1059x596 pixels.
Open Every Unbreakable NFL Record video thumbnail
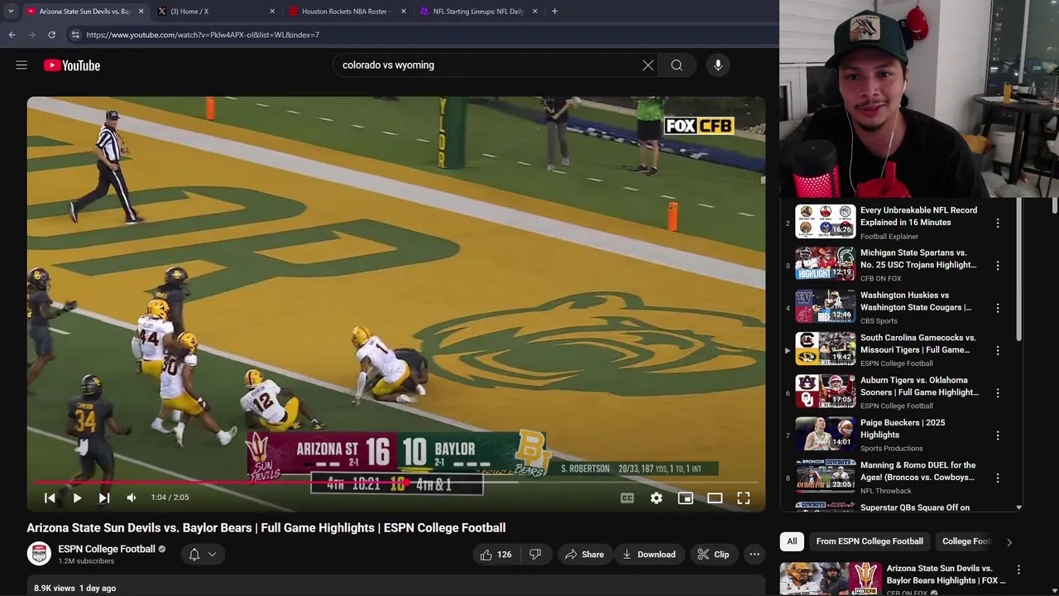tap(826, 221)
